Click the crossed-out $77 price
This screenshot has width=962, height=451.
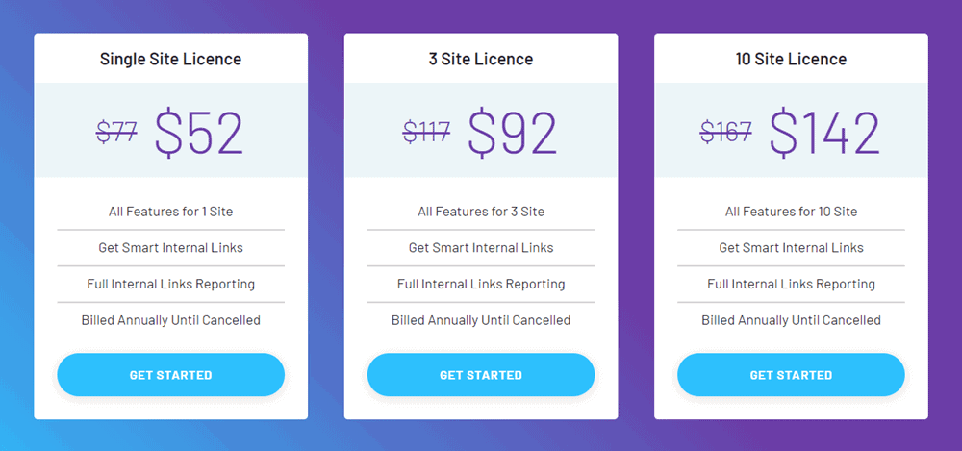click(116, 132)
